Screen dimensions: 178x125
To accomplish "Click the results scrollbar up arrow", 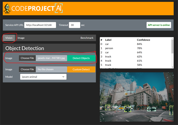I will click(x=172, y=38).
